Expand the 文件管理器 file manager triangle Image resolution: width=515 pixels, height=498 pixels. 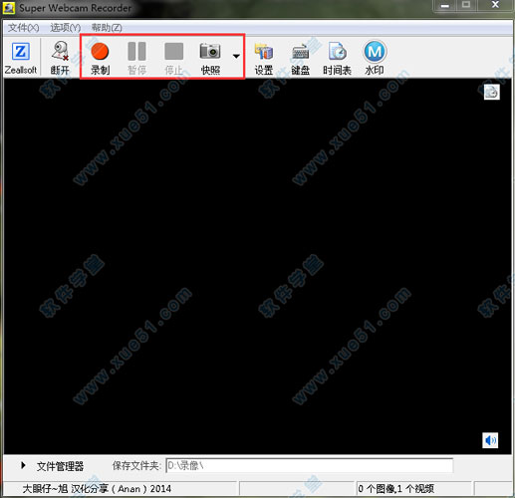point(23,465)
